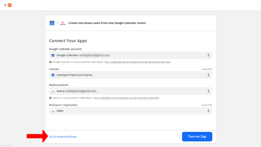
Task: Click Go to Advanced Mode link
Action: pyautogui.click(x=63, y=137)
